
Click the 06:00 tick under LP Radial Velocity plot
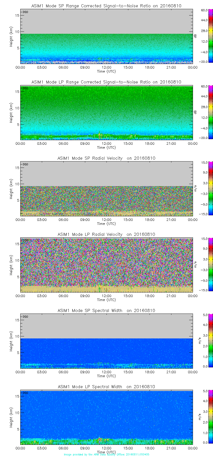63,296
